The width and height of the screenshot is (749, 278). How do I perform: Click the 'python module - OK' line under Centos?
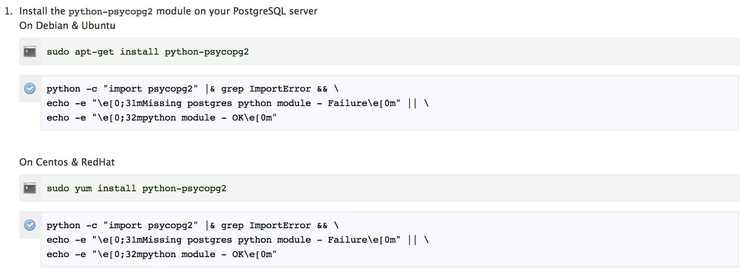point(162,254)
